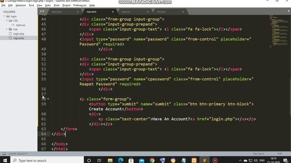Select regis.php in the sidebar

(19, 38)
